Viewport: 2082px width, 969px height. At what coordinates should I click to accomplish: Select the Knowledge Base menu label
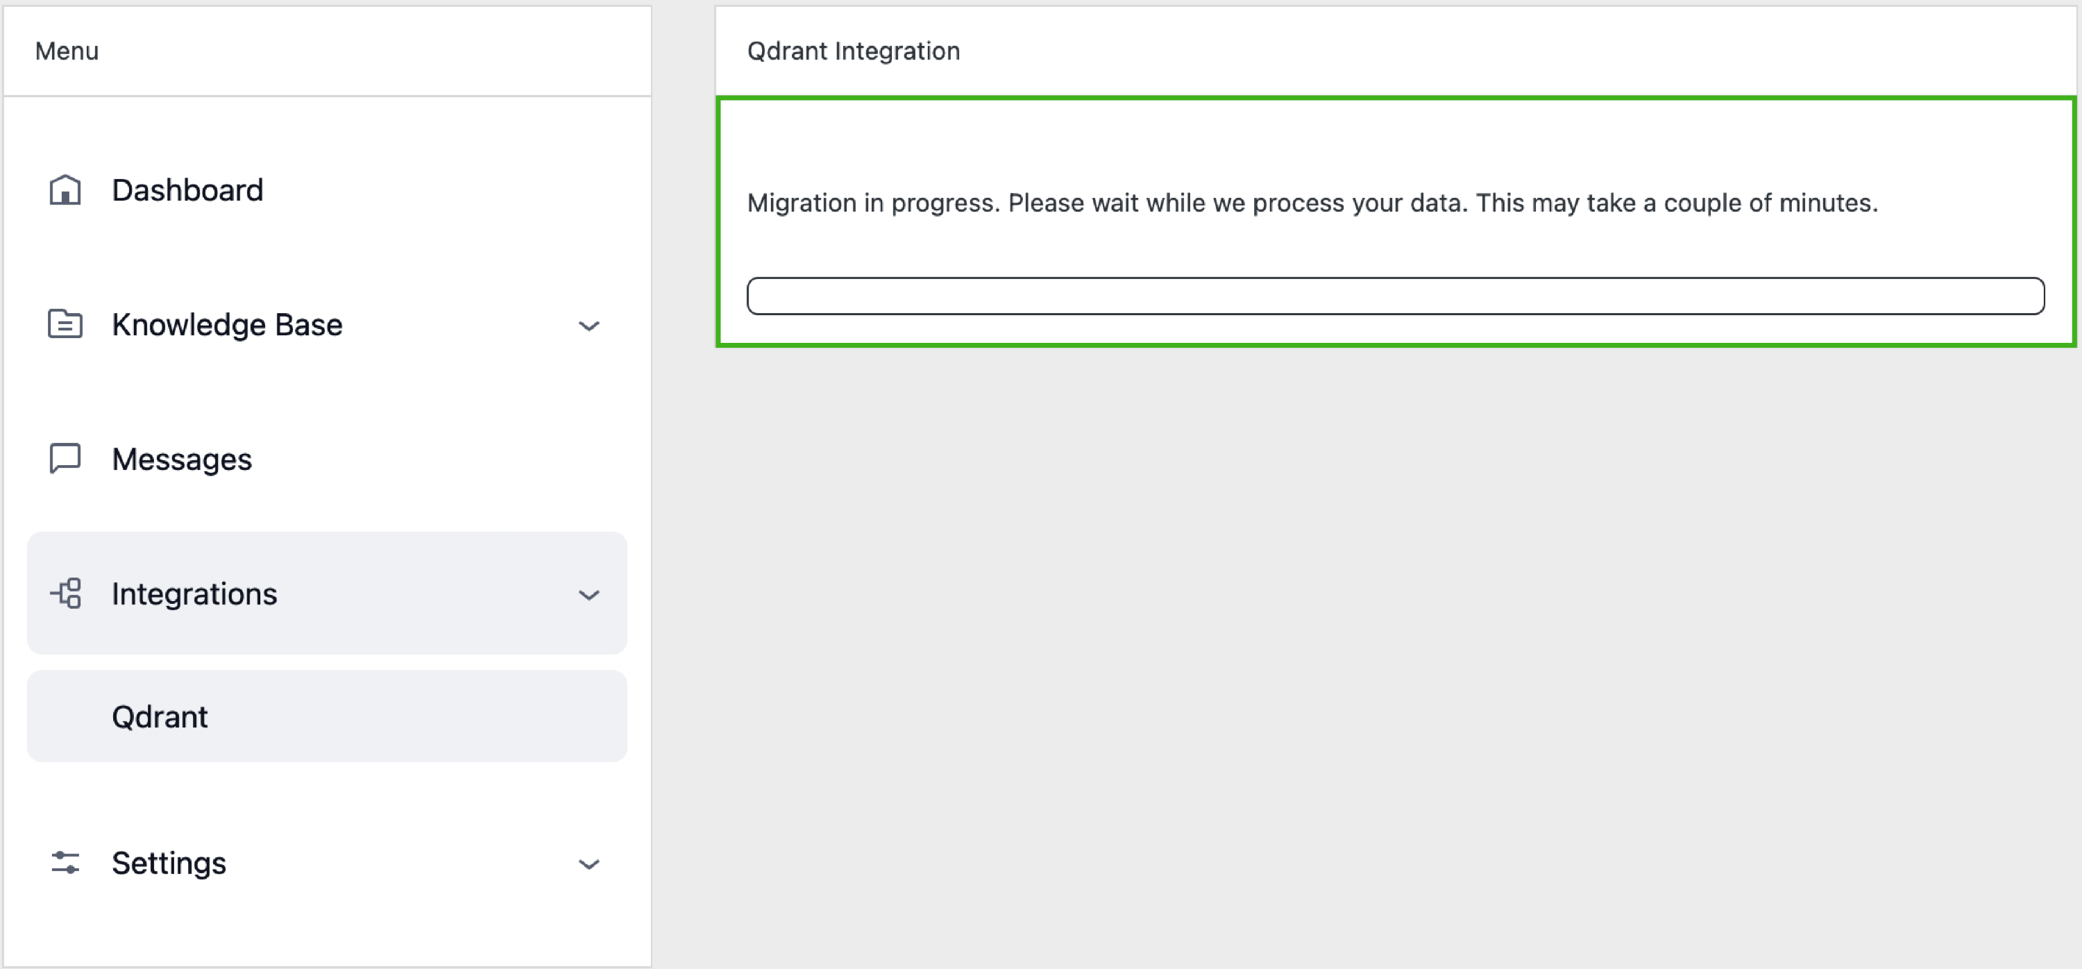(x=227, y=324)
